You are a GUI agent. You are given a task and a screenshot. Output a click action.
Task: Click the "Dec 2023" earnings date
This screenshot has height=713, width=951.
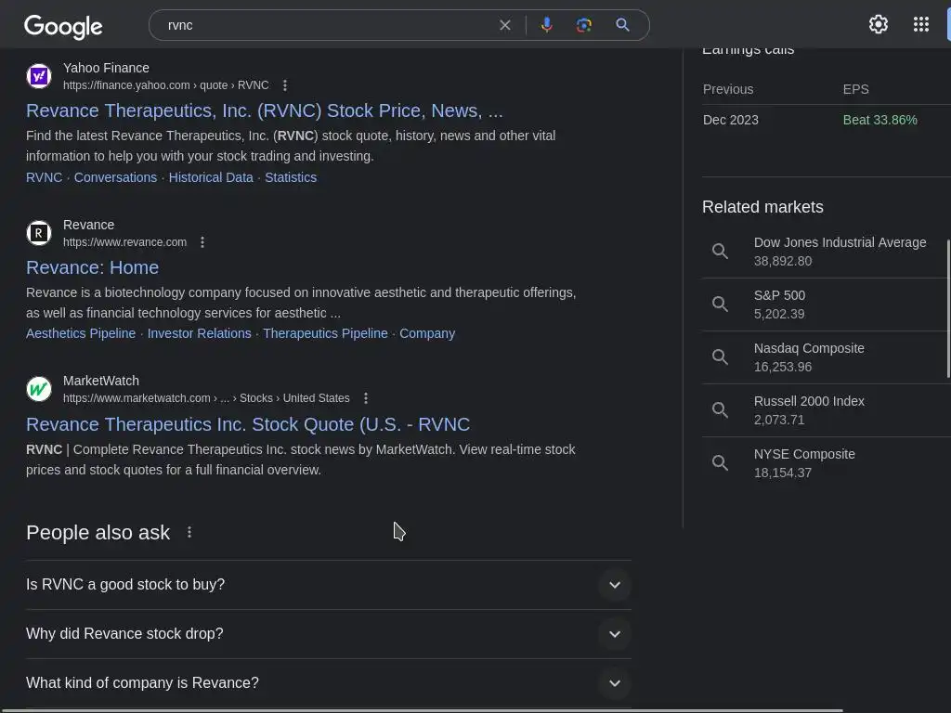(730, 120)
